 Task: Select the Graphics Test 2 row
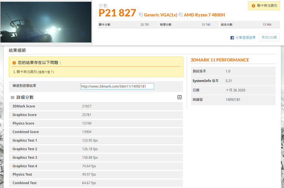pyautogui.click(x=96, y=149)
